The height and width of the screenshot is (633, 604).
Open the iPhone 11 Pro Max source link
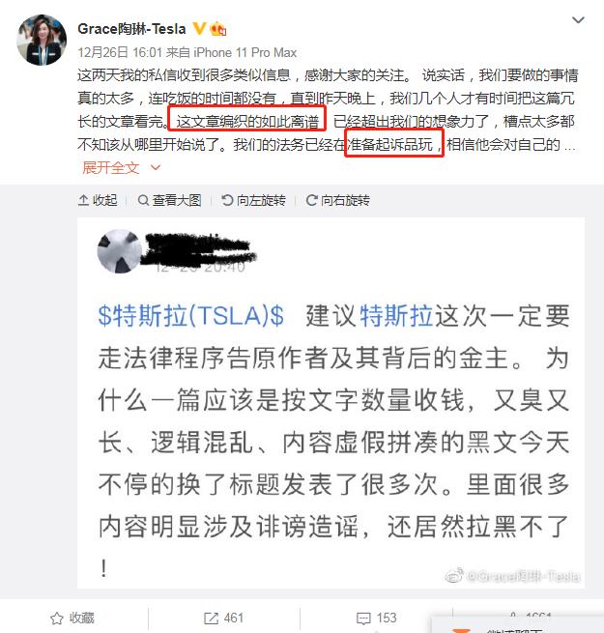(x=245, y=52)
